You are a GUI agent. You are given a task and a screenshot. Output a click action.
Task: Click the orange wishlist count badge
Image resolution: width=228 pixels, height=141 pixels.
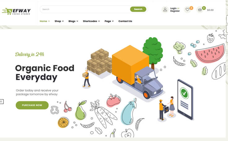(191, 8)
